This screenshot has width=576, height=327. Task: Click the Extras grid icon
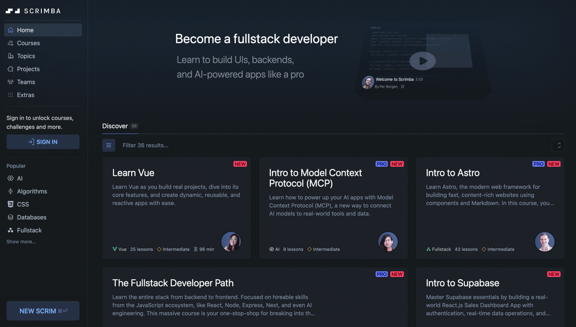(10, 95)
